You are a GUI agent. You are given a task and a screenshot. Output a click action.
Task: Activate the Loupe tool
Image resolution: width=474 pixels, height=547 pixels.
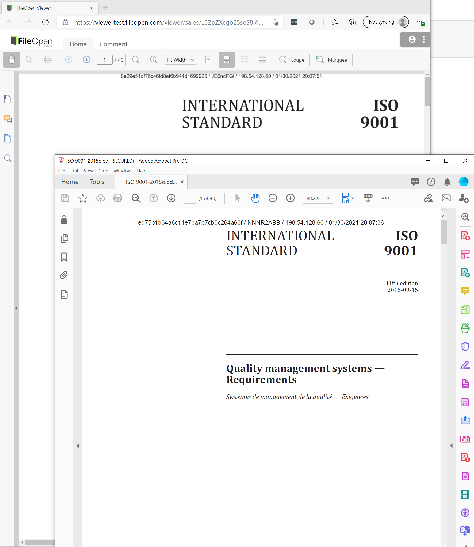pos(292,60)
